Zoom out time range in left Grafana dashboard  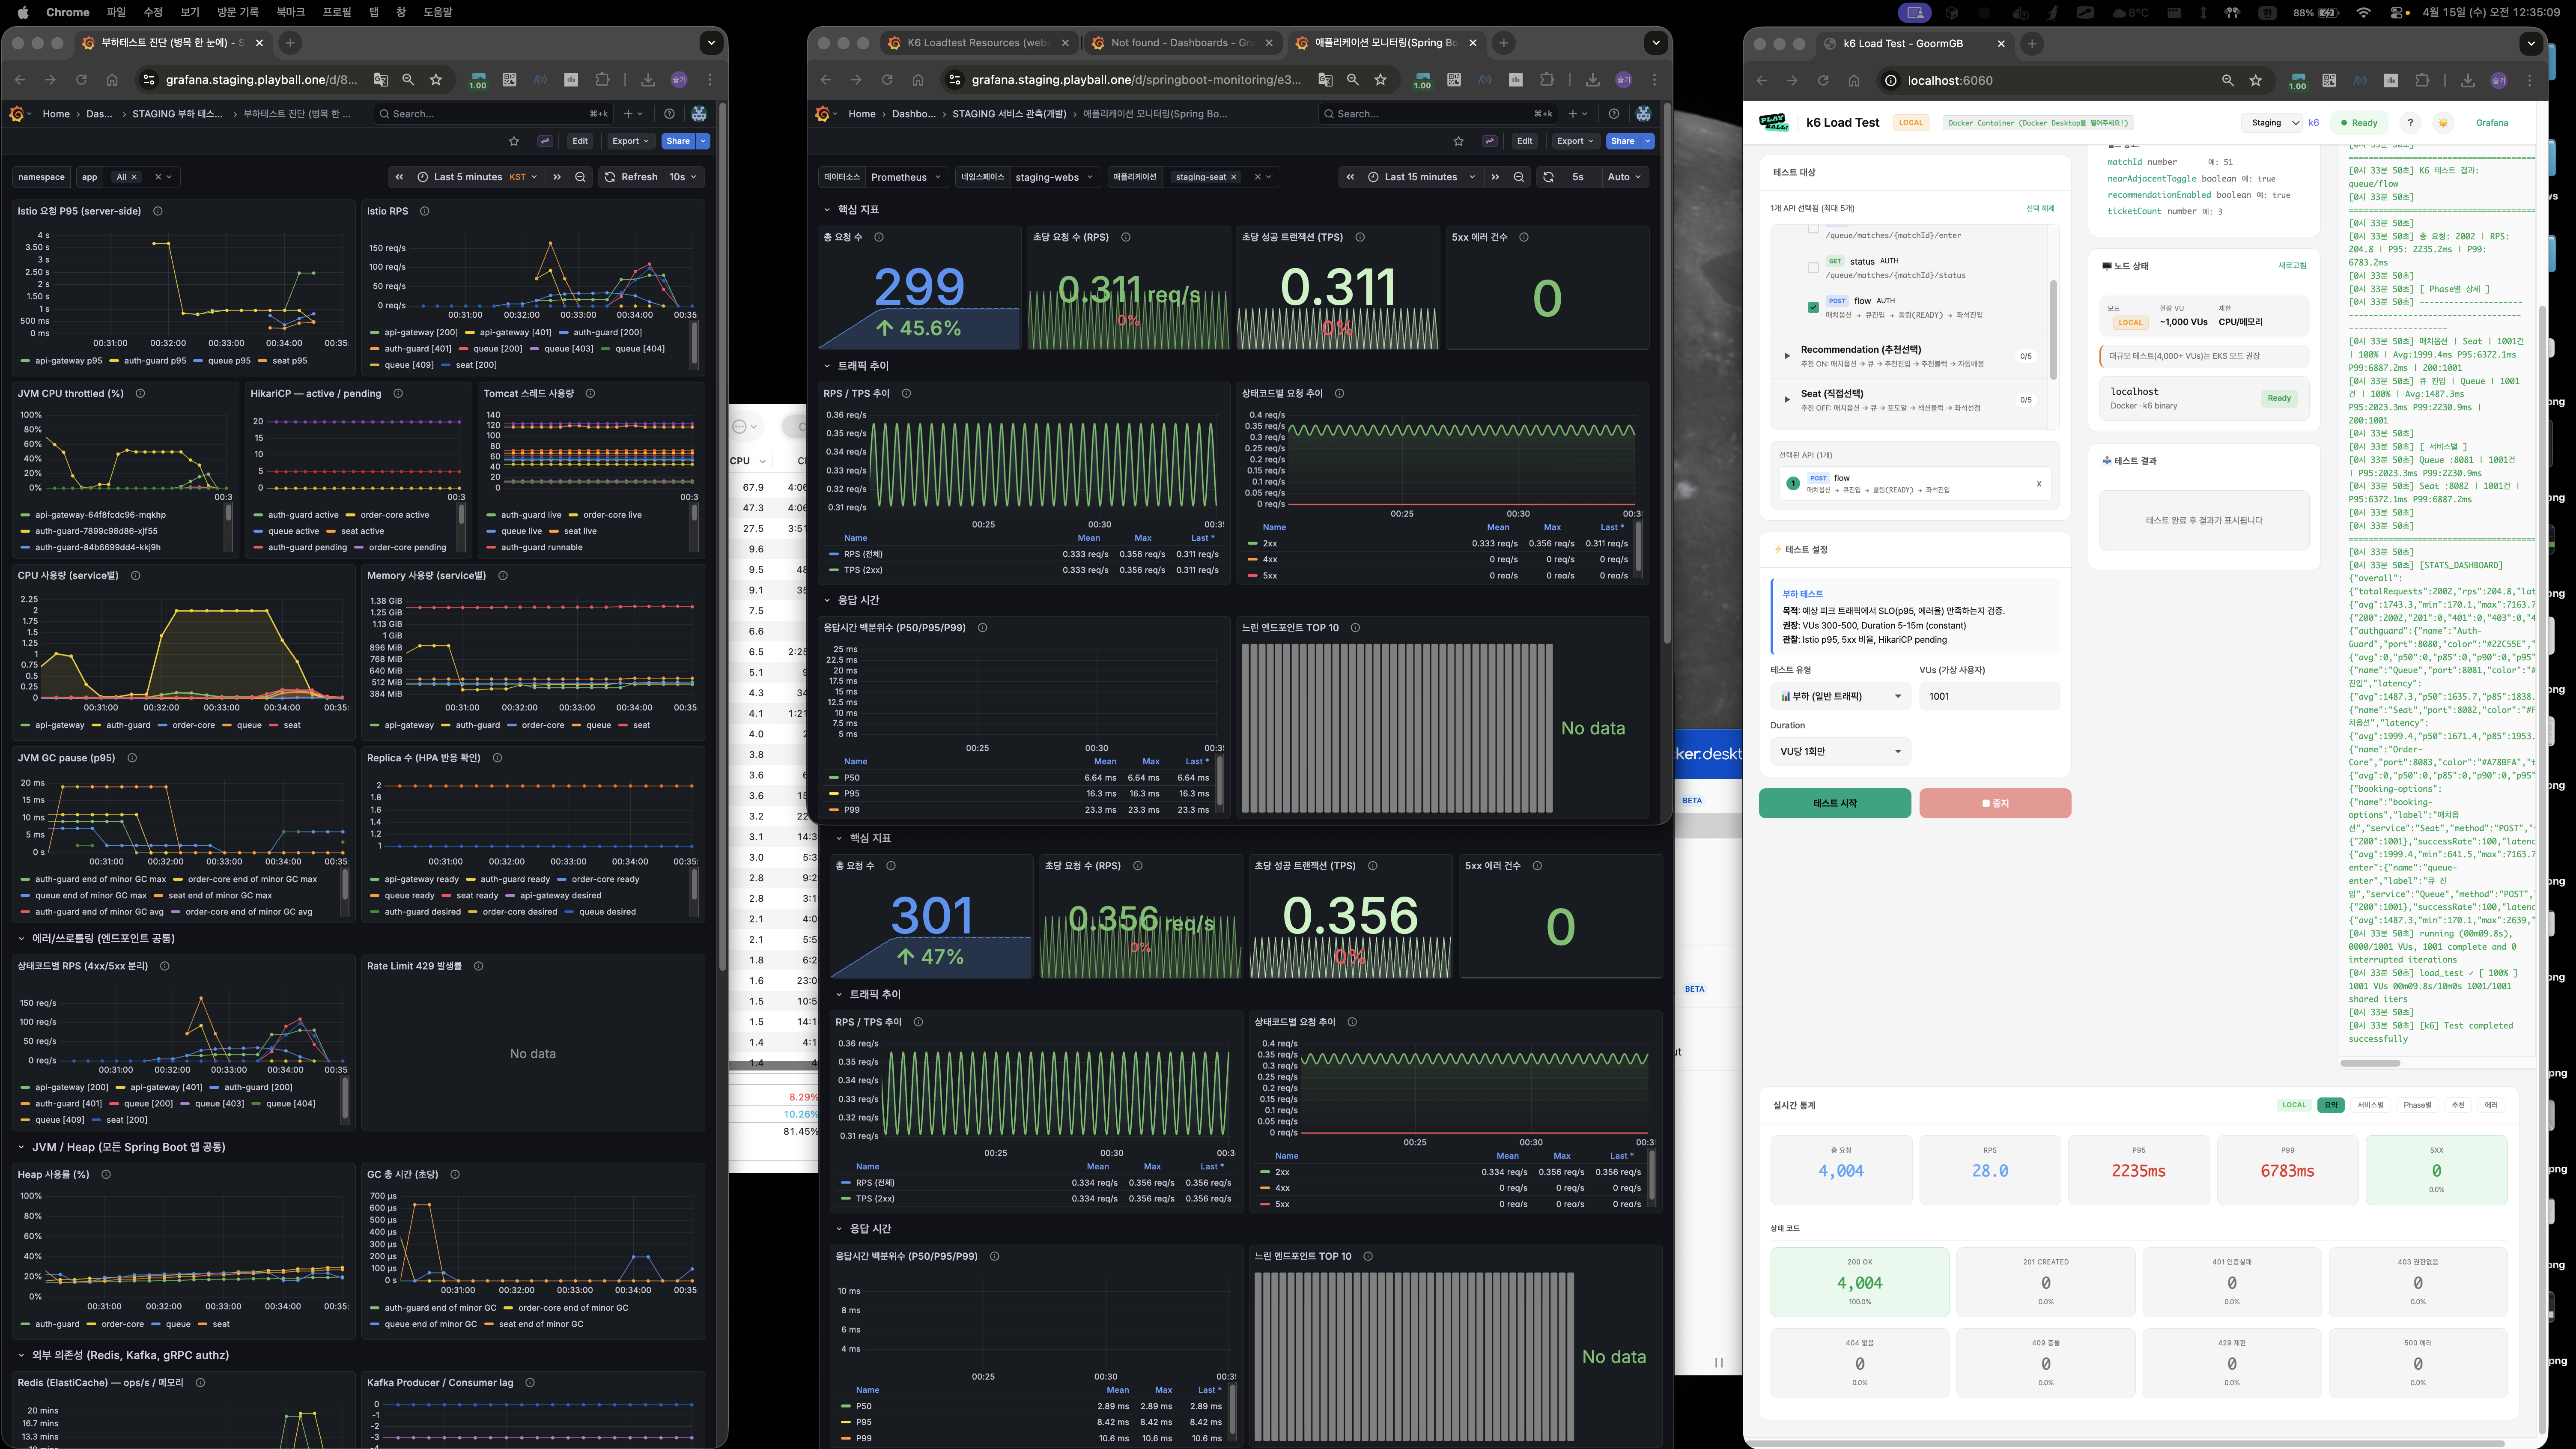(580, 177)
